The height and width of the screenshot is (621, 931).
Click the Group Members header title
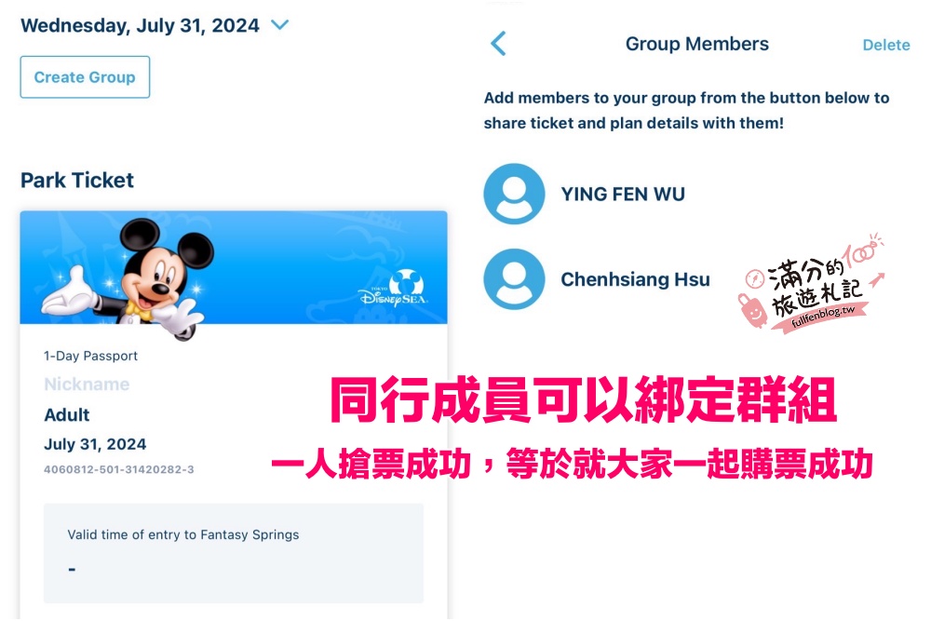[697, 44]
